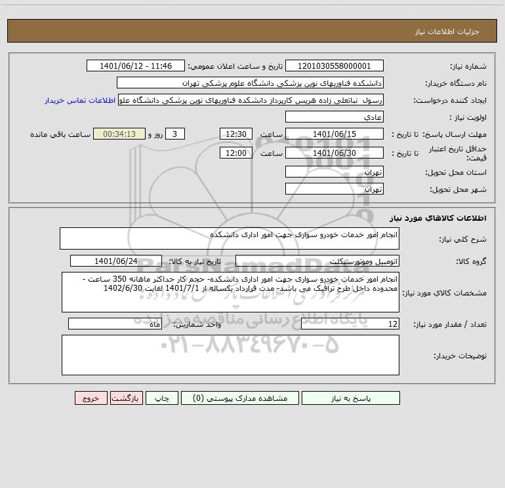Click the quantity field showing 12
505x488 pixels.
(350, 324)
